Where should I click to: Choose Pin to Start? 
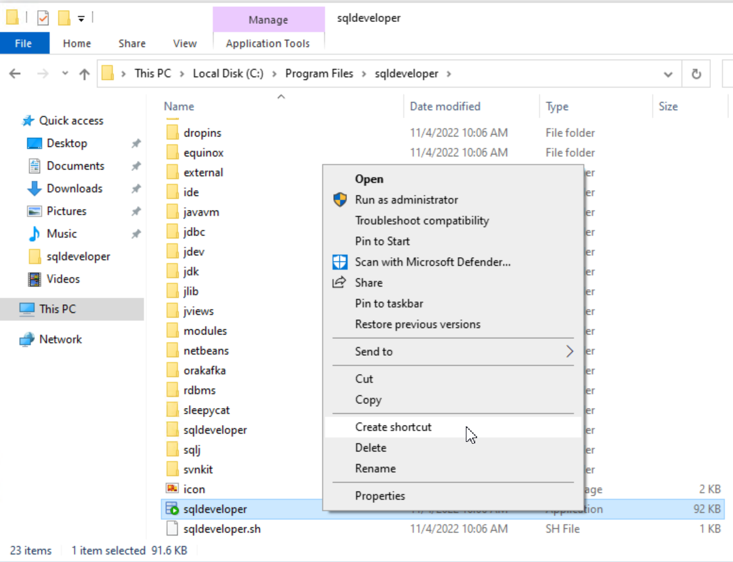coord(453,241)
